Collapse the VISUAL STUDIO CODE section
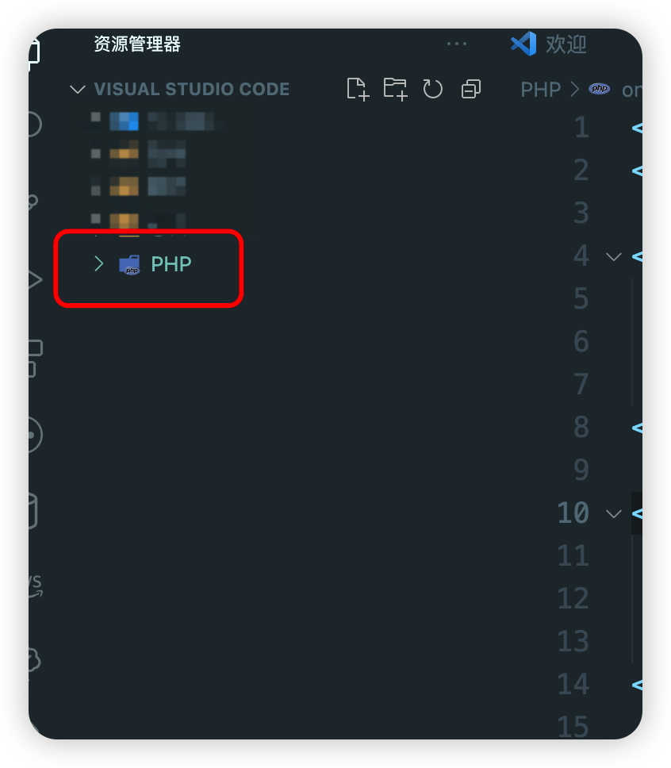Screen dimensions: 671x768 pos(78,89)
